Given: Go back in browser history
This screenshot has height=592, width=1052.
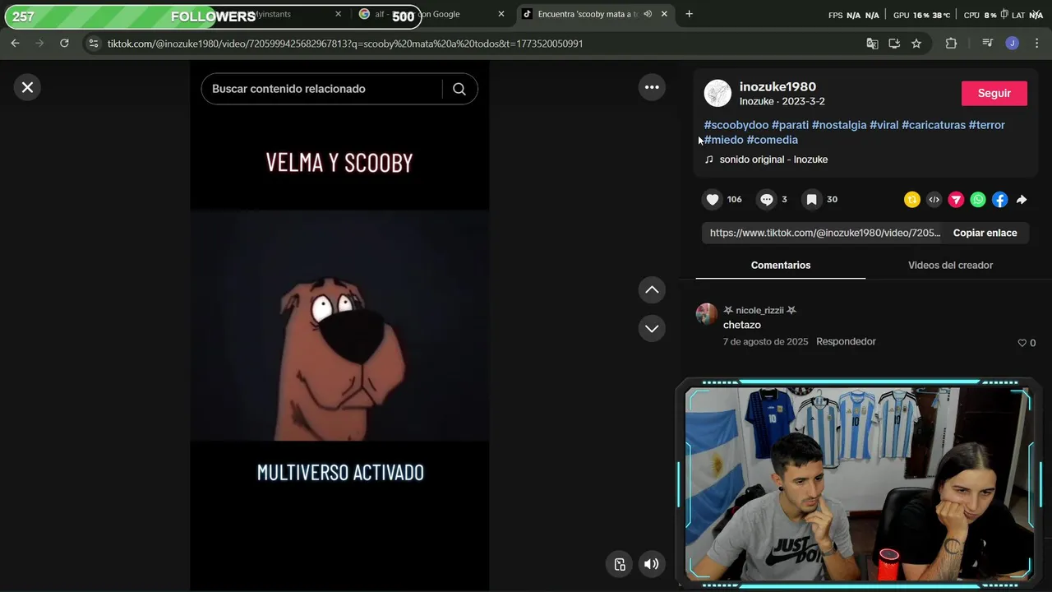Looking at the screenshot, I should pyautogui.click(x=15, y=43).
